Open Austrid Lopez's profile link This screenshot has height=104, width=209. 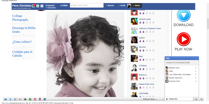coord(144,19)
